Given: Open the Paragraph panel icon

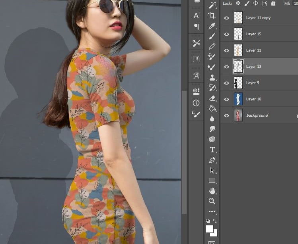Looking at the screenshot, I should click(196, 26).
